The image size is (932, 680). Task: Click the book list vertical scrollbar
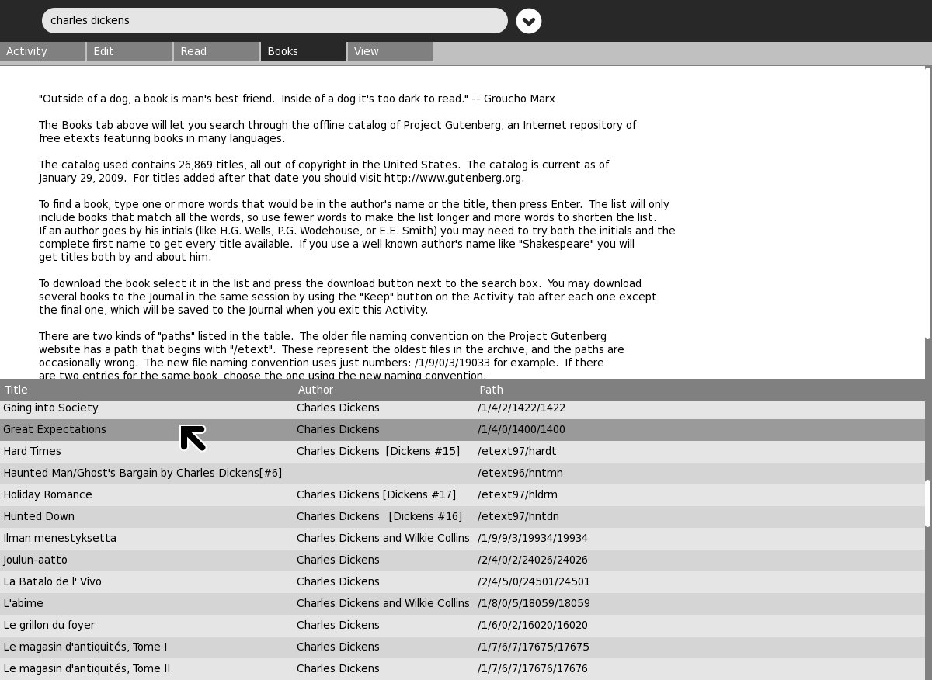[927, 503]
